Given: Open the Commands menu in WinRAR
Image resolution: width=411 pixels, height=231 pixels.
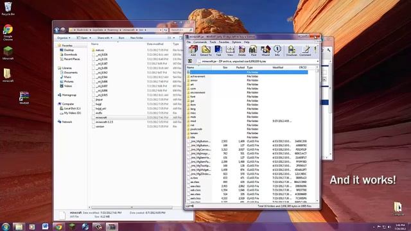Looking at the screenshot, I should click(x=200, y=42).
